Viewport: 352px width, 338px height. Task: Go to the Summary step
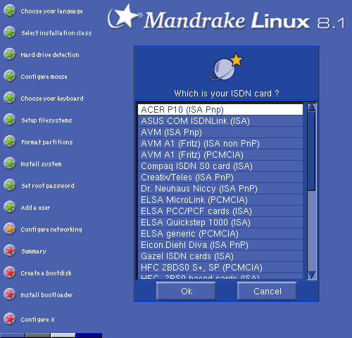tap(34, 251)
